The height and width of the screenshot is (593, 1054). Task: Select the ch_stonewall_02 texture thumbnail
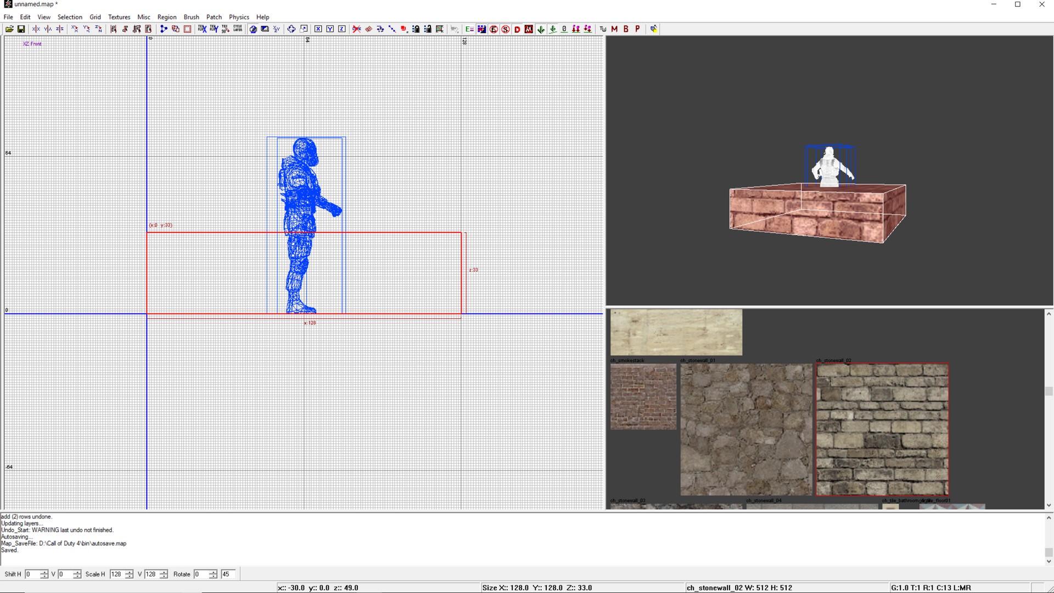coord(882,429)
